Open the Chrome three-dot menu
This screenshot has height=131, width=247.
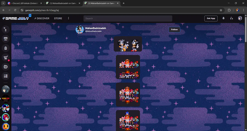[x=243, y=10]
